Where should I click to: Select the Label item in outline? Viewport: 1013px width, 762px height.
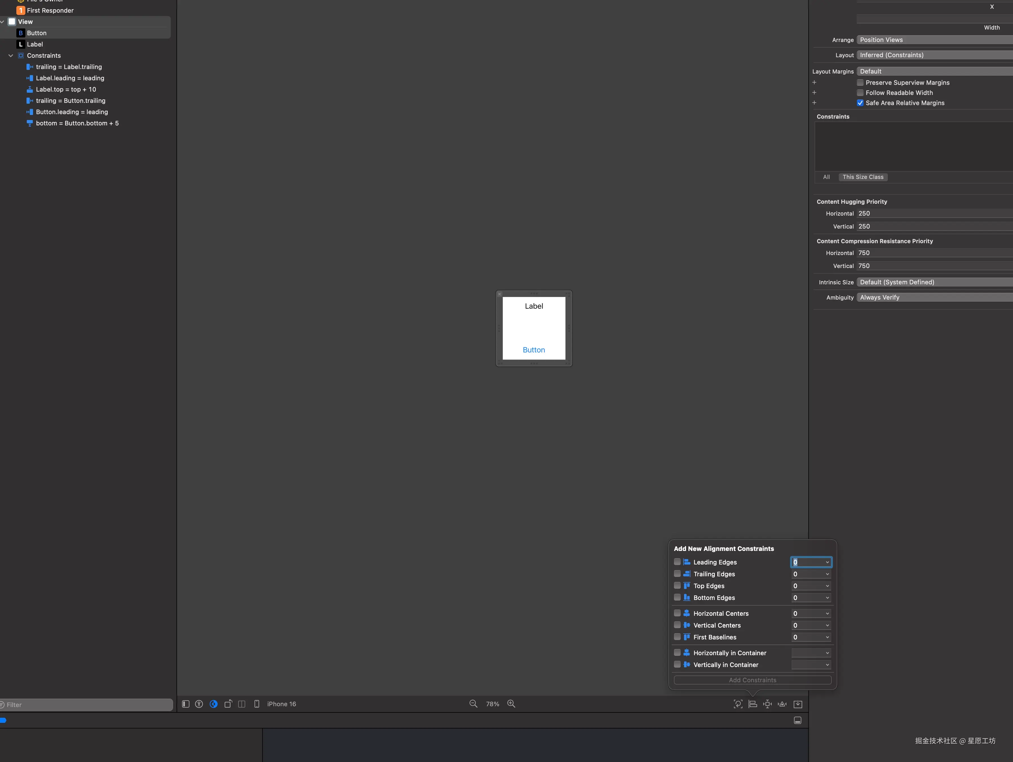click(35, 45)
